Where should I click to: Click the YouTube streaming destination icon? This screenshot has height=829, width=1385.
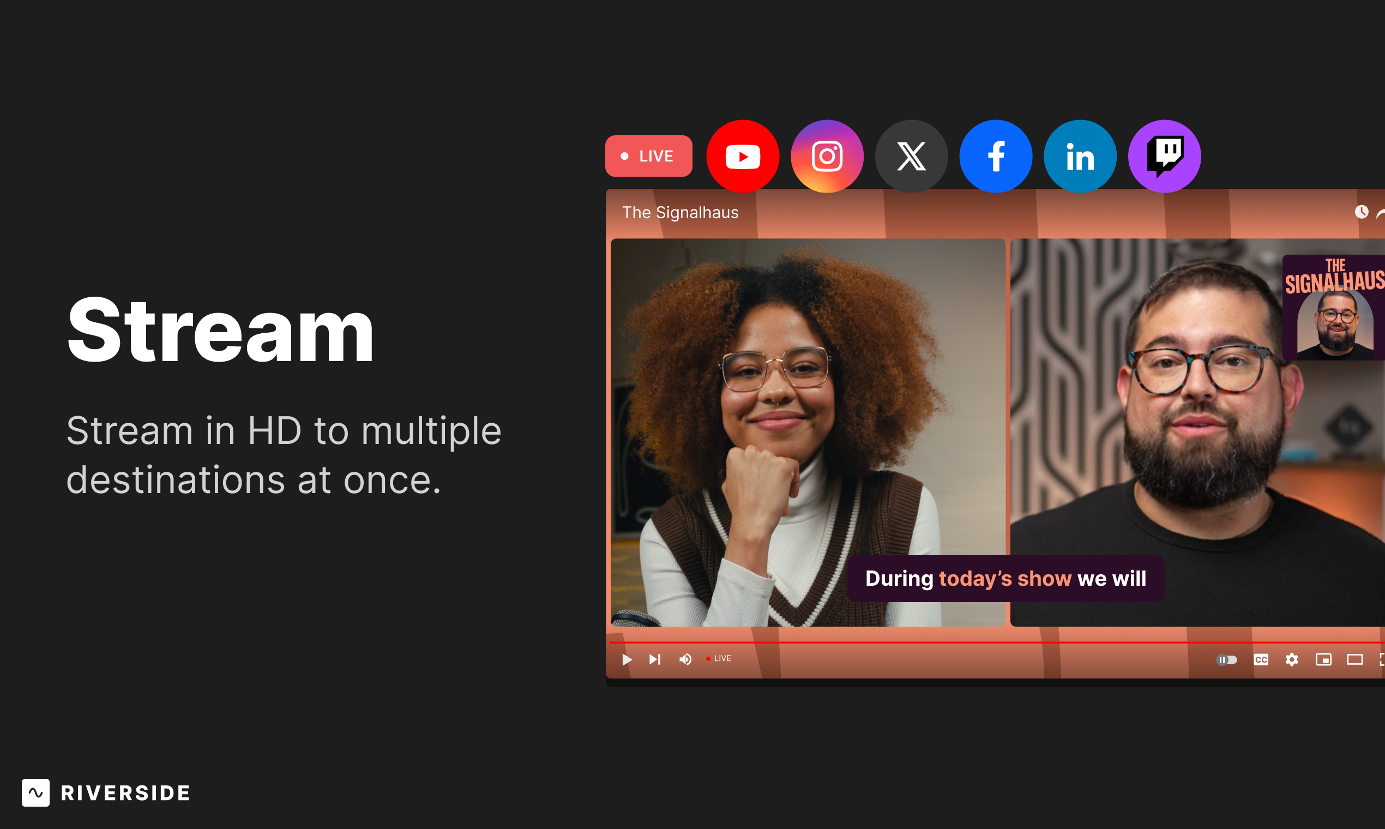(x=742, y=157)
